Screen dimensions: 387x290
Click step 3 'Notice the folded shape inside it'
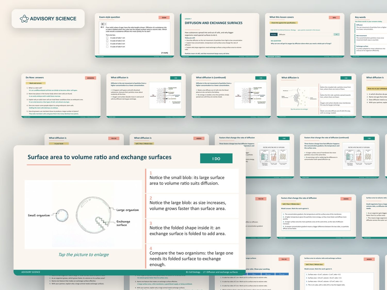188,231
